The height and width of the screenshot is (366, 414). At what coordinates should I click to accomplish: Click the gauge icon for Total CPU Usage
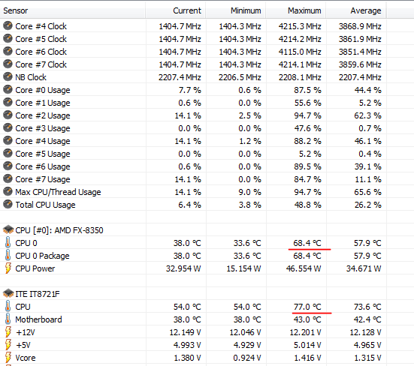tap(8, 204)
